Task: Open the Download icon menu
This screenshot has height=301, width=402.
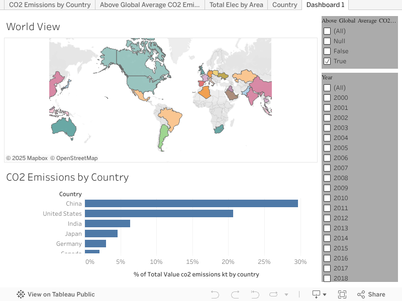Action: 316,294
